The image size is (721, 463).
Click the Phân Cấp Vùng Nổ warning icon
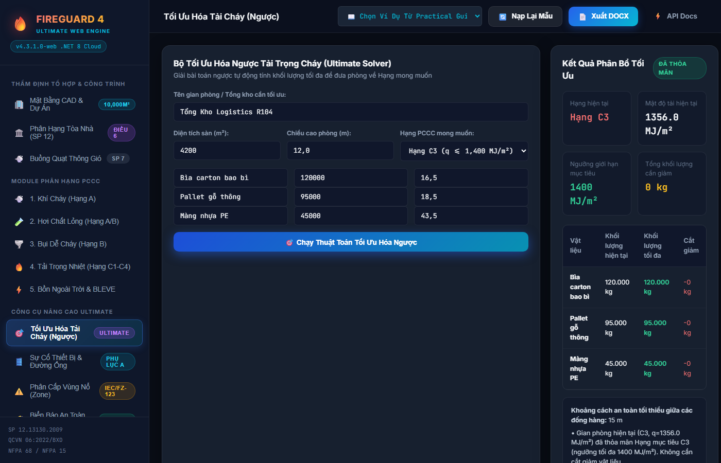click(x=19, y=391)
